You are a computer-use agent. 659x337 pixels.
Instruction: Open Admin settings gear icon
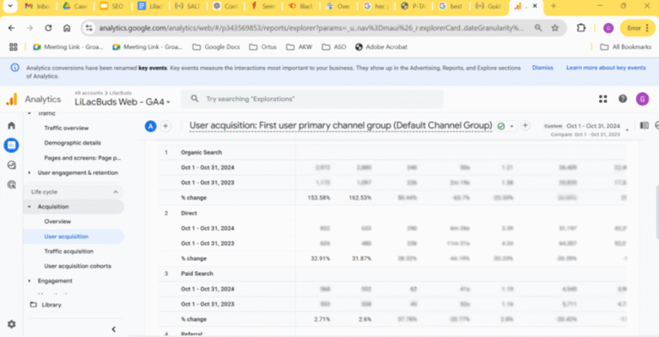click(11, 324)
